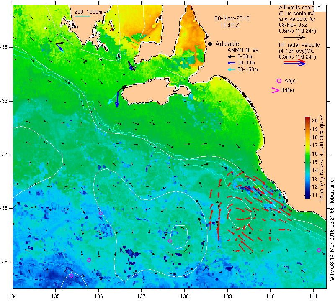Screen dimensions: 335x301
Task: Click latitude label '-35' on left axis
Action: point(4,47)
